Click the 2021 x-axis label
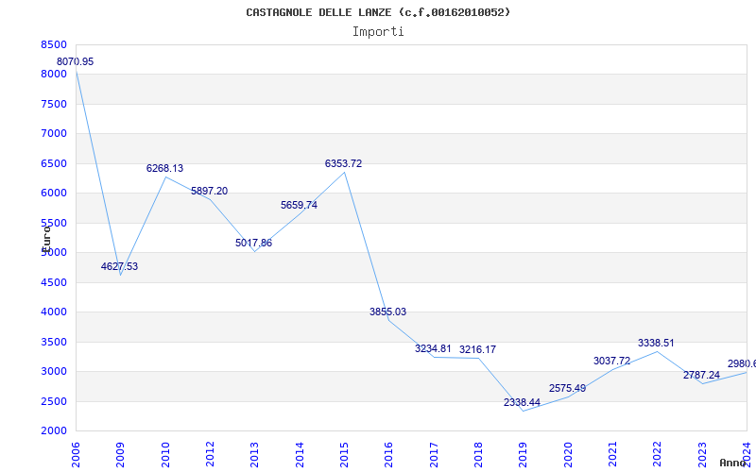The image size is (756, 472). (612, 455)
